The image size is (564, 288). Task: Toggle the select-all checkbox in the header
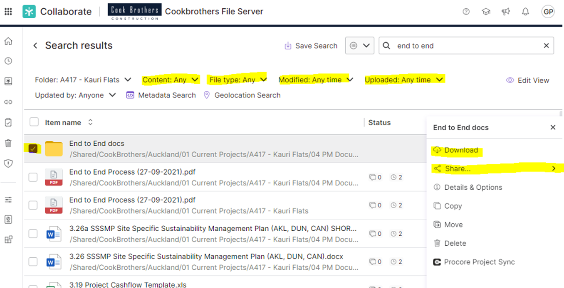point(34,122)
